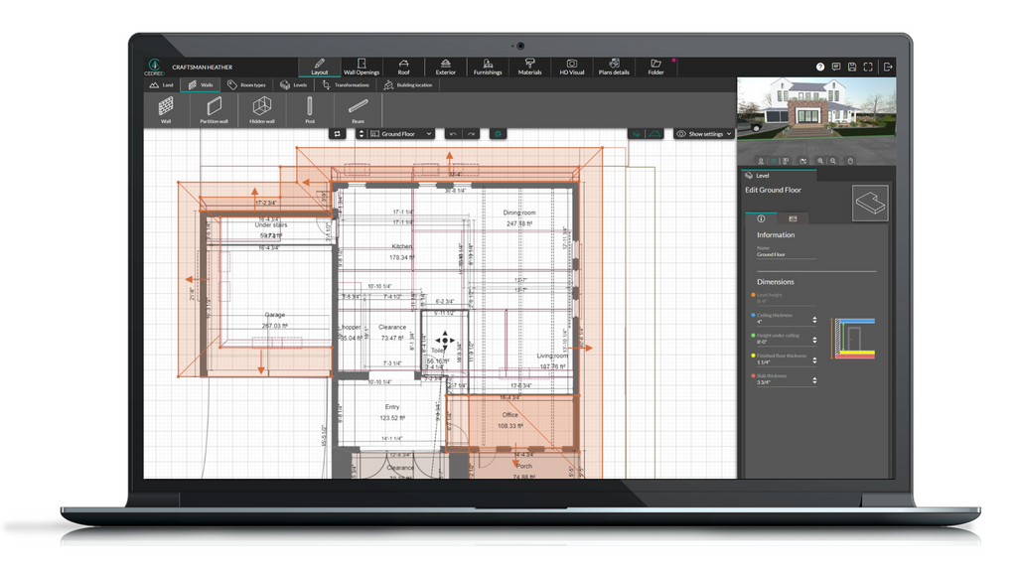Open the Folder section
Screen dimensions: 1017x572
pyautogui.click(x=655, y=67)
